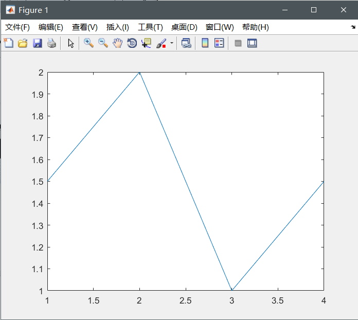Viewport: 358px width, 320px height.
Task: Click the y-axis label 1.9
Action: (38, 94)
